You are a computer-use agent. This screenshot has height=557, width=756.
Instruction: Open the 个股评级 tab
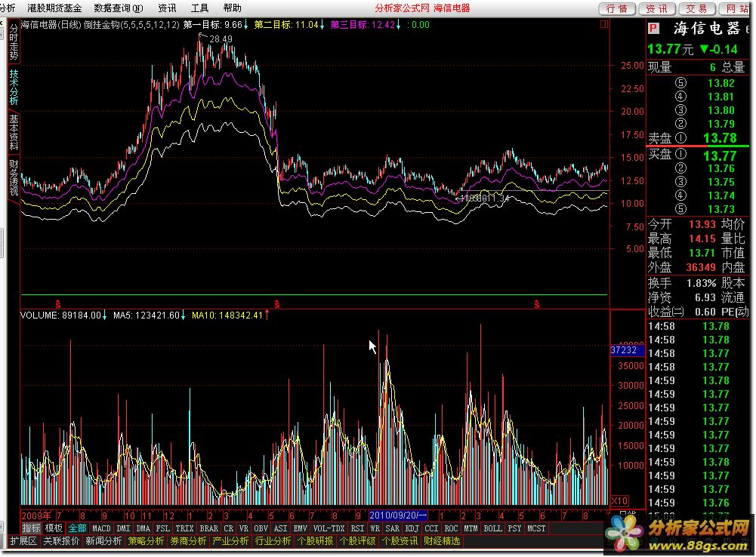(x=357, y=542)
